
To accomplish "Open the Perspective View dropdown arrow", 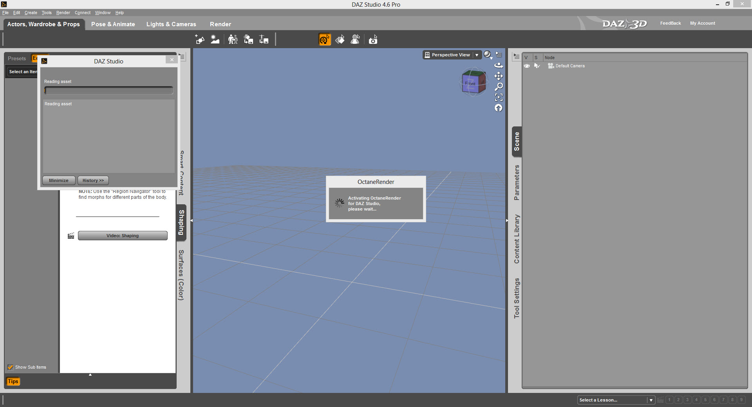I will point(477,55).
